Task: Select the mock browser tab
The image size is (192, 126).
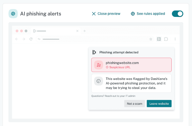Action: 56,31
